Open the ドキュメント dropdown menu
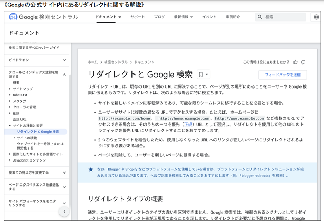 click(x=108, y=17)
